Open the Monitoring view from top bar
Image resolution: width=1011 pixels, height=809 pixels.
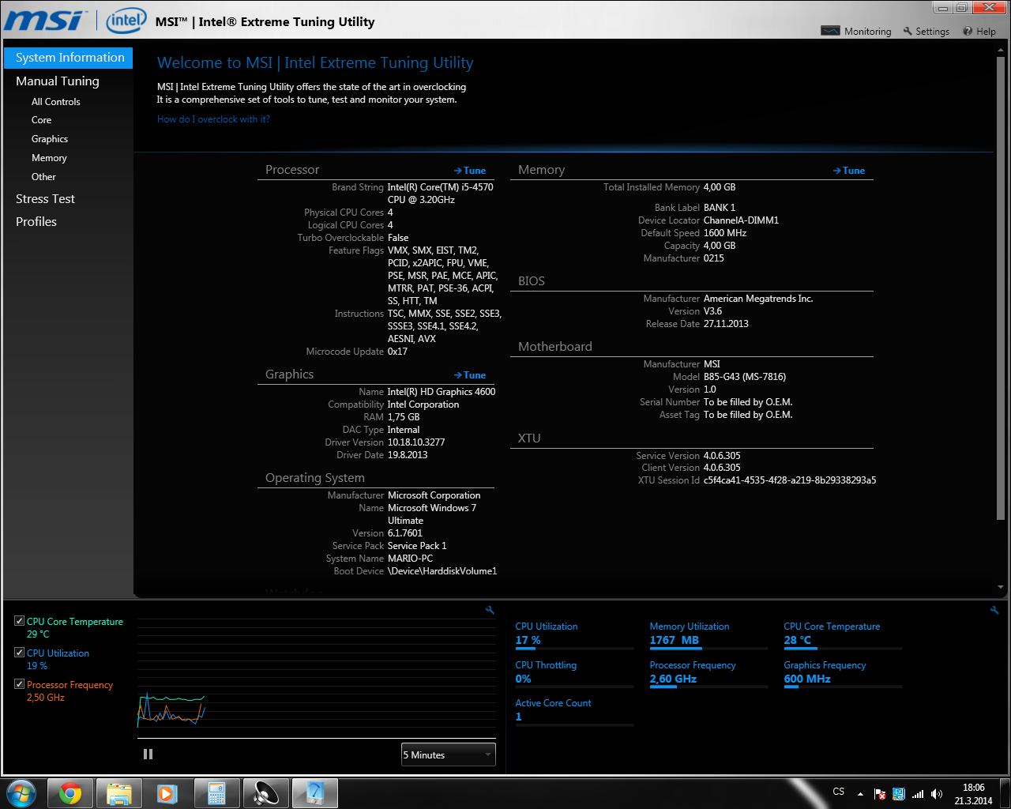click(856, 32)
